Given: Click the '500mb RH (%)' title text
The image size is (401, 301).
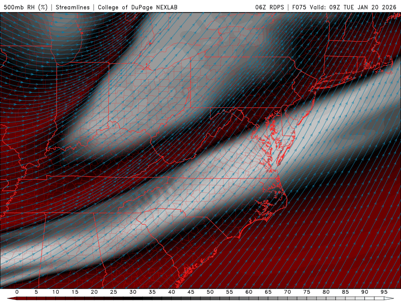Looking at the screenshot, I should click(x=26, y=7).
